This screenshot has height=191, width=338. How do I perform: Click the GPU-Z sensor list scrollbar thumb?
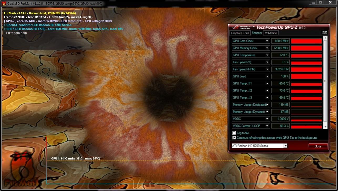tap(326, 81)
